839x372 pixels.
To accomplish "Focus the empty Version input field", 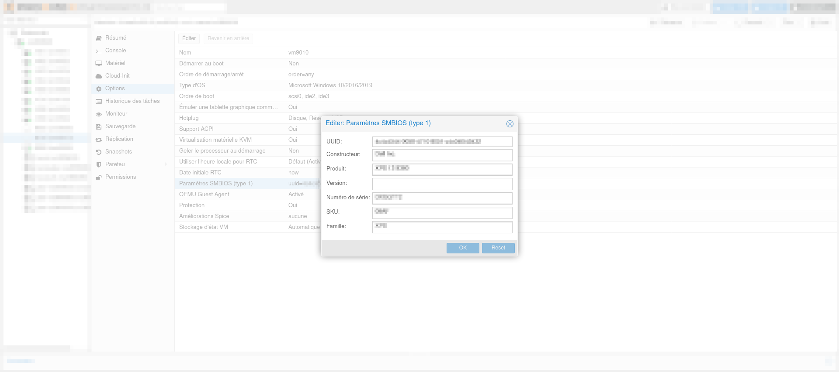I will pyautogui.click(x=442, y=184).
